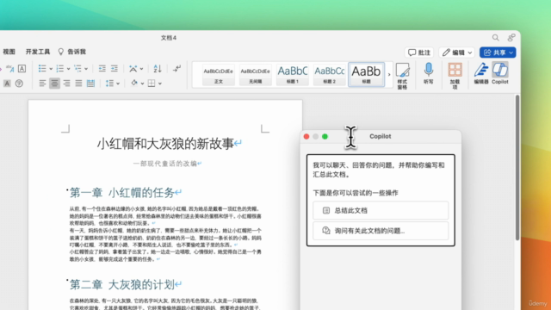Click the 告诉我 search box
Image resolution: width=551 pixels, height=310 pixels.
click(x=72, y=52)
